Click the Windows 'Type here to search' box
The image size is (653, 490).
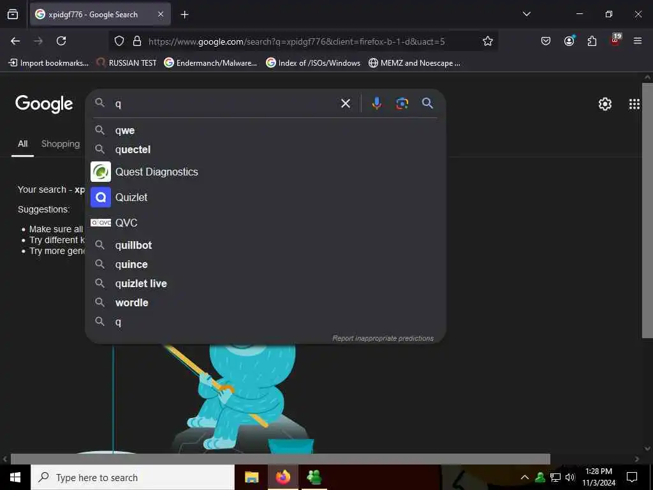(133, 477)
